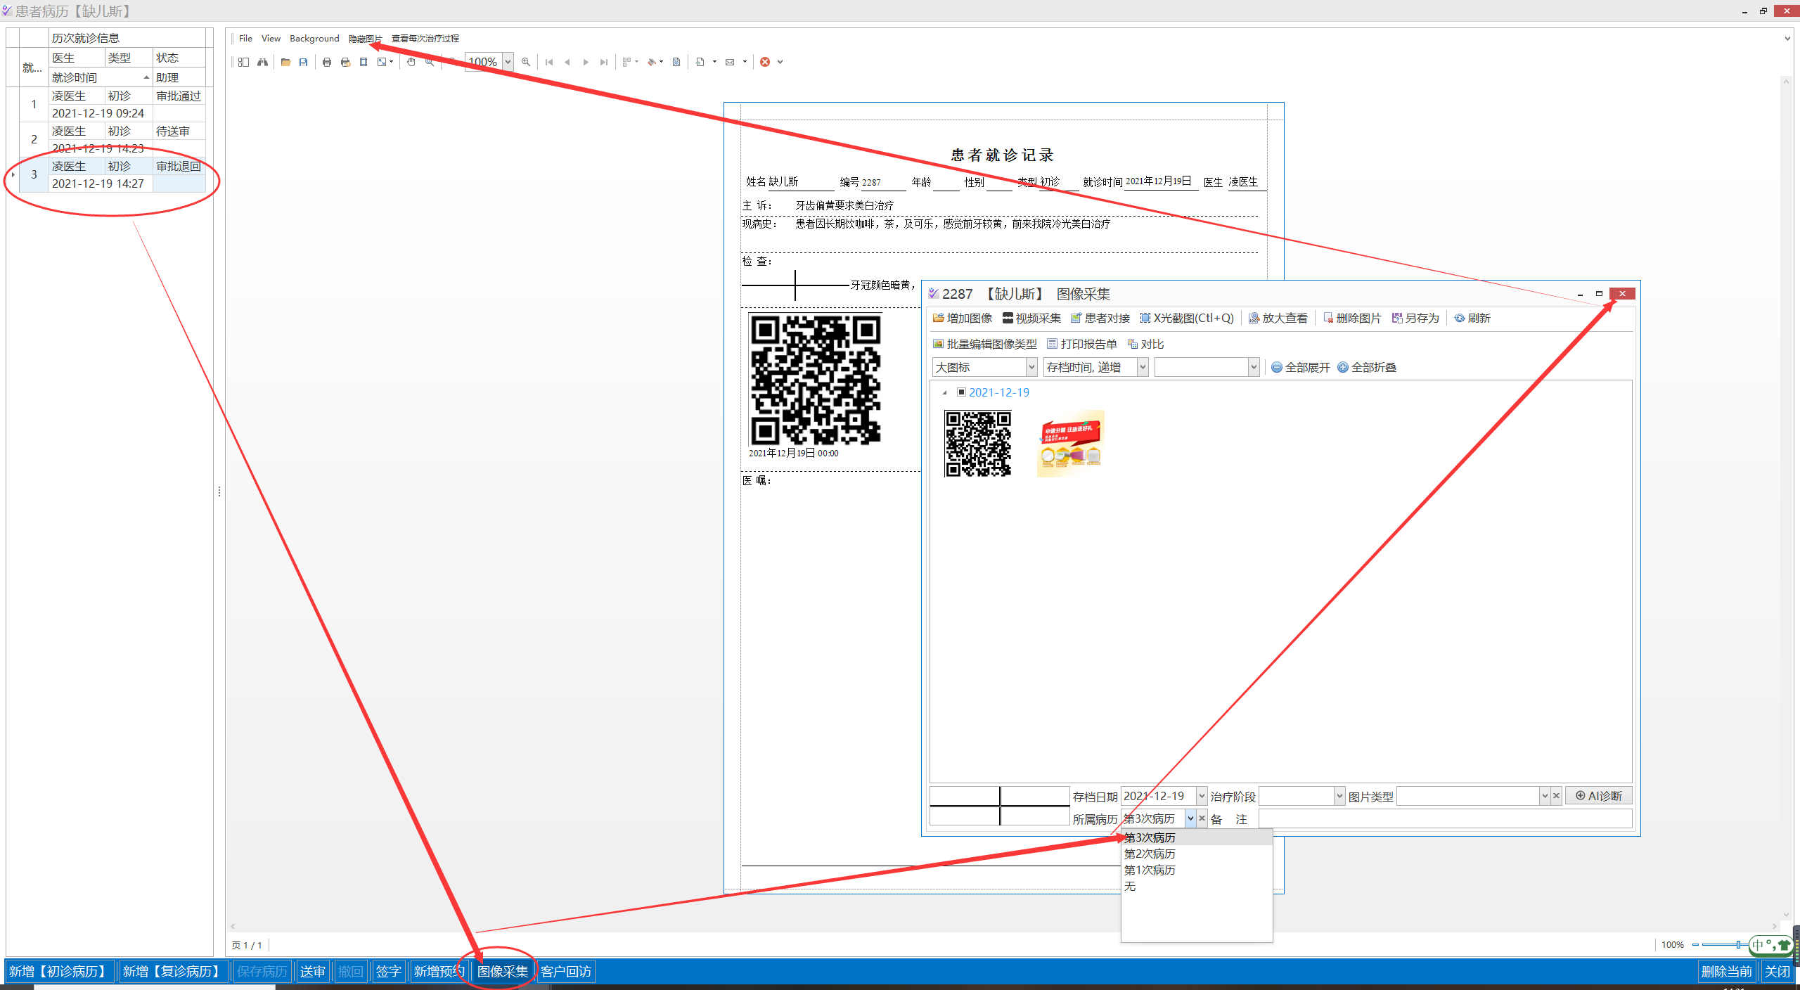The height and width of the screenshot is (990, 1800).
Task: Select the magnifier tool next to the hand tool
Action: pos(430,62)
